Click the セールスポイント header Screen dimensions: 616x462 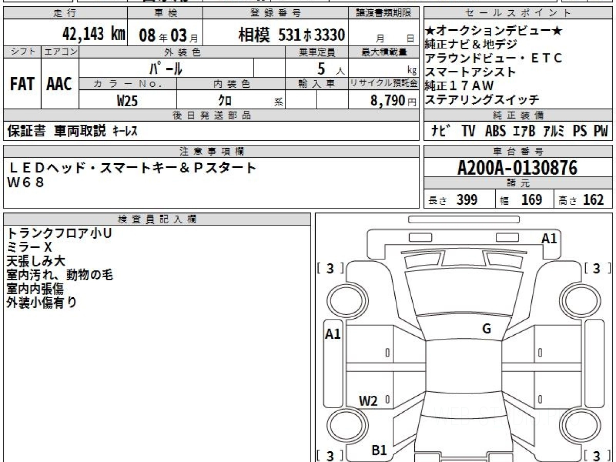(517, 13)
